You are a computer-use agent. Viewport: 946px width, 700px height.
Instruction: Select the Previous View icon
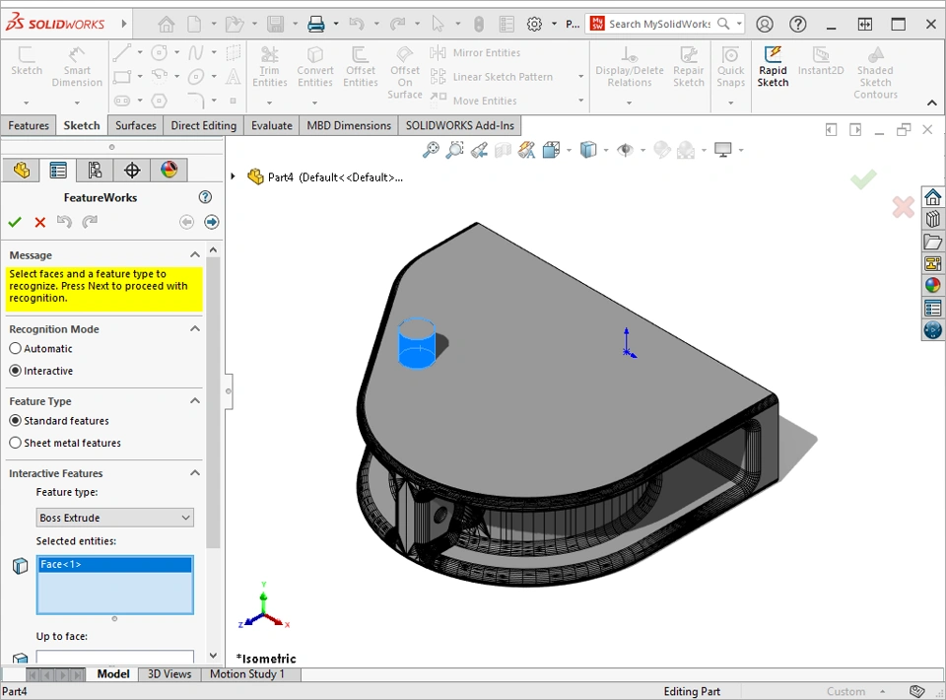479,150
